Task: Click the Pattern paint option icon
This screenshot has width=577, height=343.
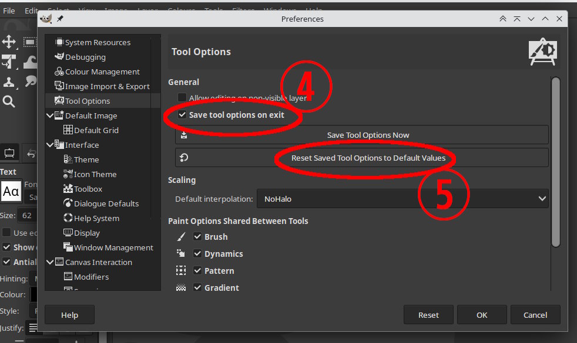Action: pos(181,271)
